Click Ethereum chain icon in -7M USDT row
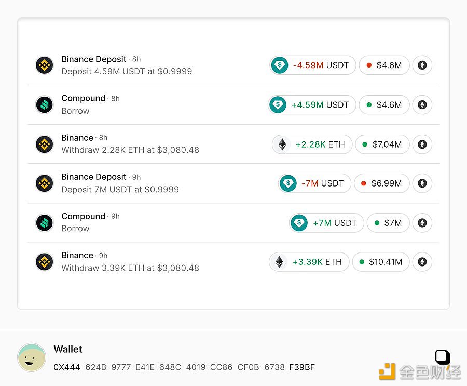Image resolution: width=467 pixels, height=386 pixels. 422,183
